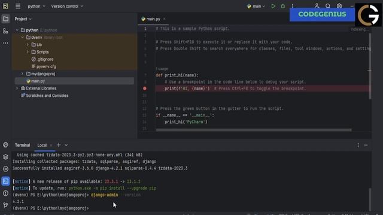The width and height of the screenshot is (383, 215).
Task: Click the '4.2.1' version output in terminal
Action: click(18, 202)
